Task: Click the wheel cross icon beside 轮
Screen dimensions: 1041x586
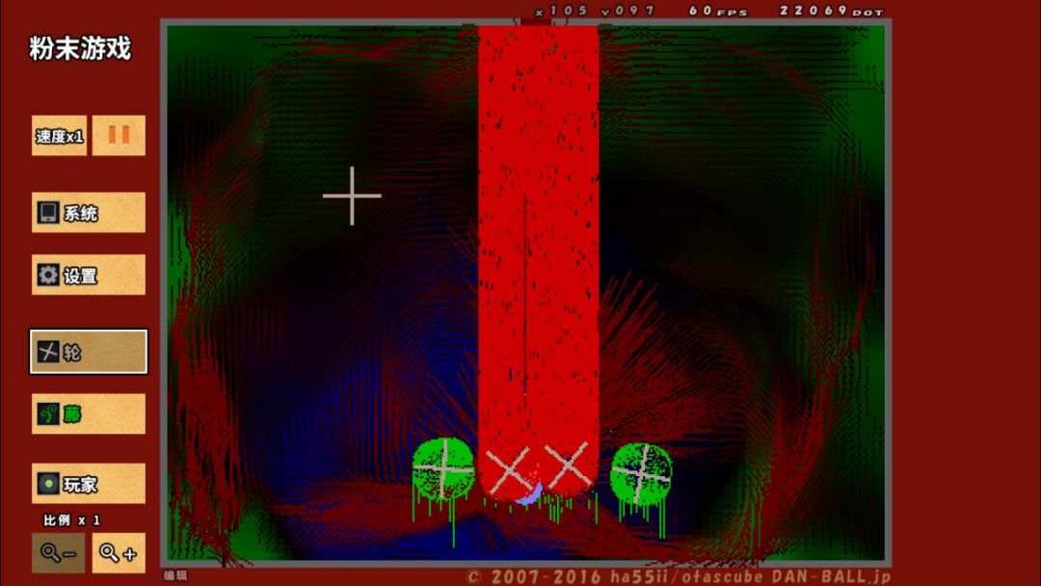Action: [48, 352]
